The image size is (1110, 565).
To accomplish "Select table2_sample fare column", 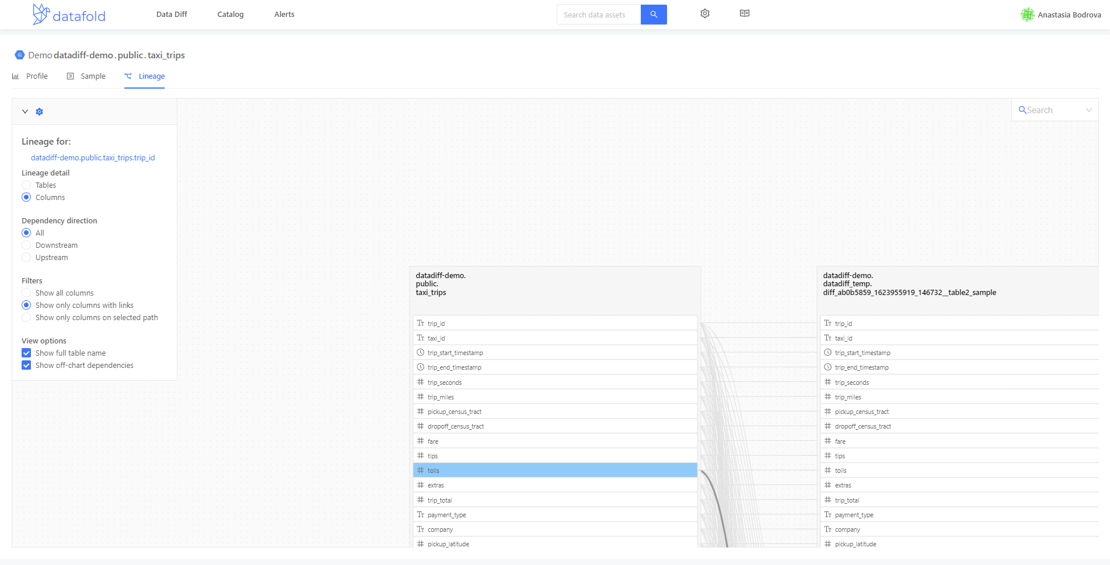I will click(x=959, y=441).
